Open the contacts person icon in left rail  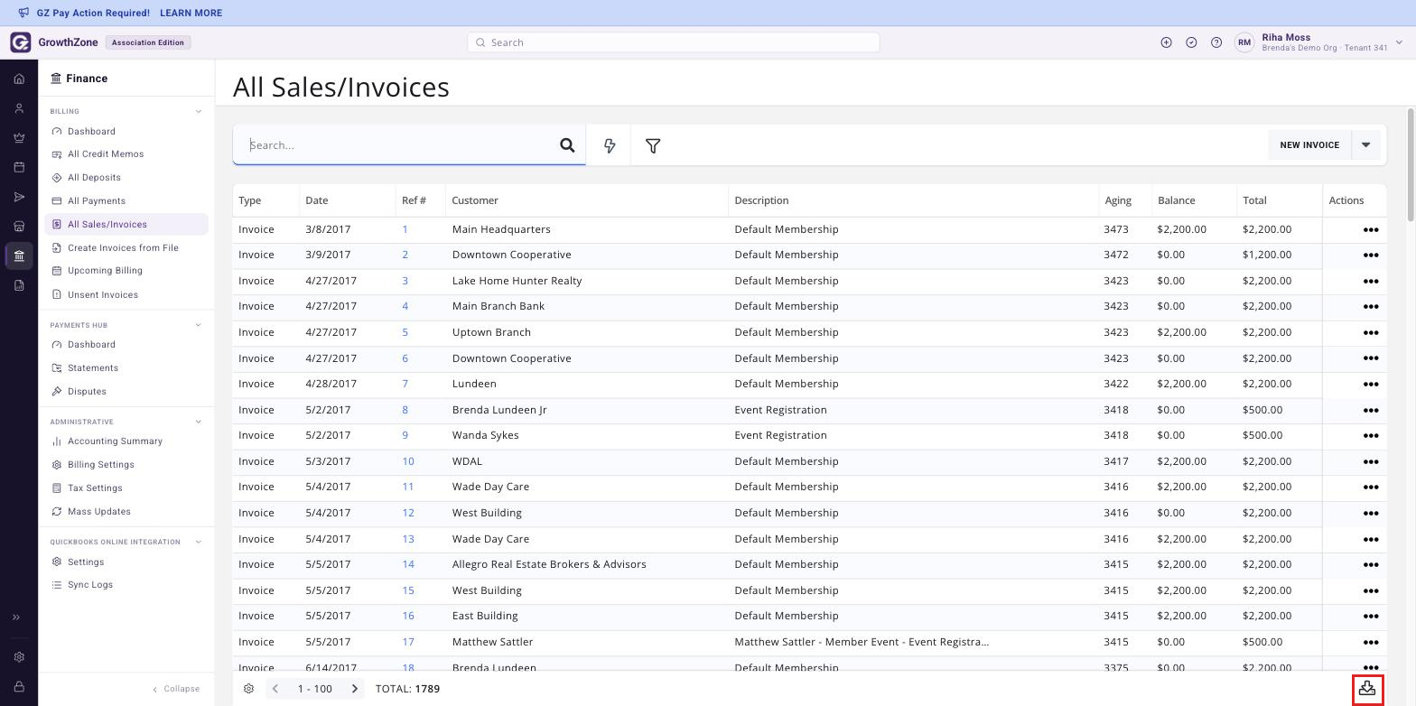tap(19, 108)
